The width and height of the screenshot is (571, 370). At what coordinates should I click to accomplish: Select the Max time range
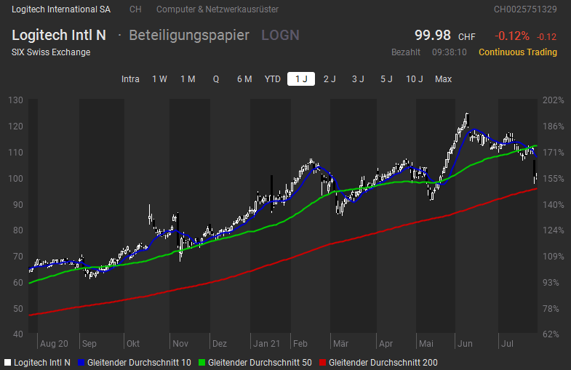pyautogui.click(x=443, y=79)
